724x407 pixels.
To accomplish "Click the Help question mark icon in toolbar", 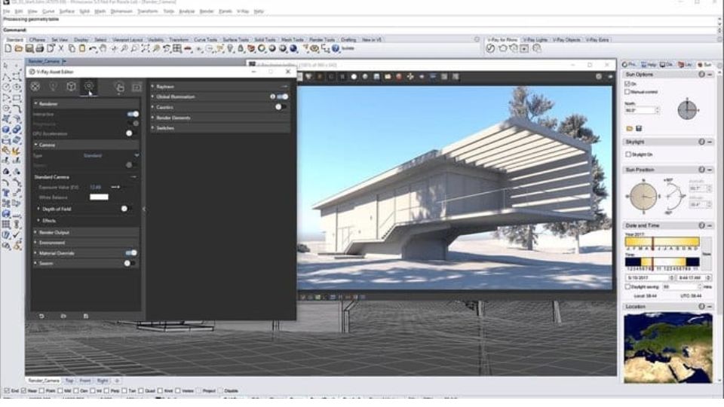I will click(336, 48).
